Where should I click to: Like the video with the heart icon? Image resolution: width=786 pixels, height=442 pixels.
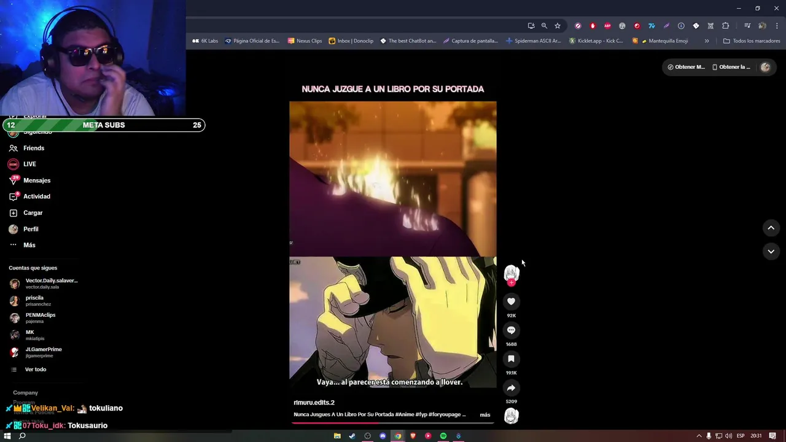coord(511,301)
